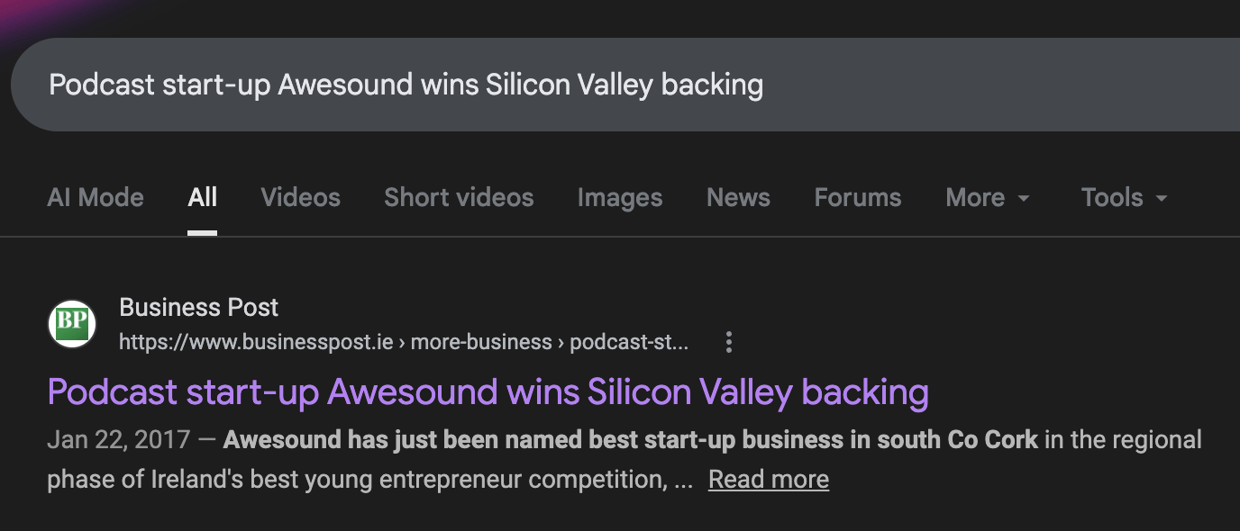This screenshot has width=1240, height=531.
Task: Switch to the AI Mode tab
Action: 96,198
